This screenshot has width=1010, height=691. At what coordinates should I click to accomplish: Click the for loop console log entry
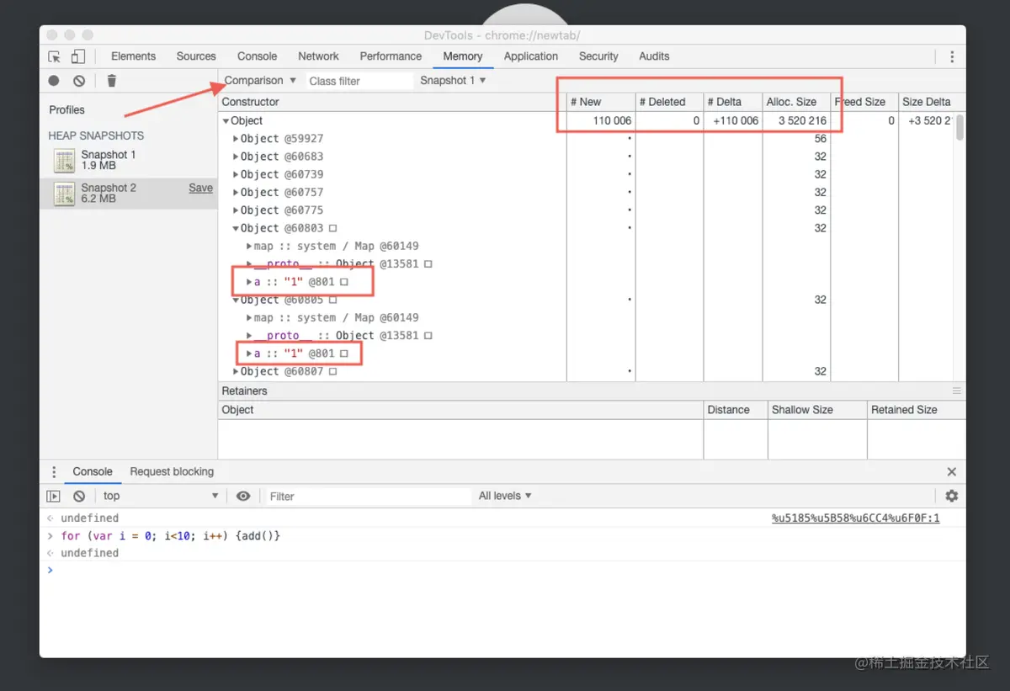(170, 536)
